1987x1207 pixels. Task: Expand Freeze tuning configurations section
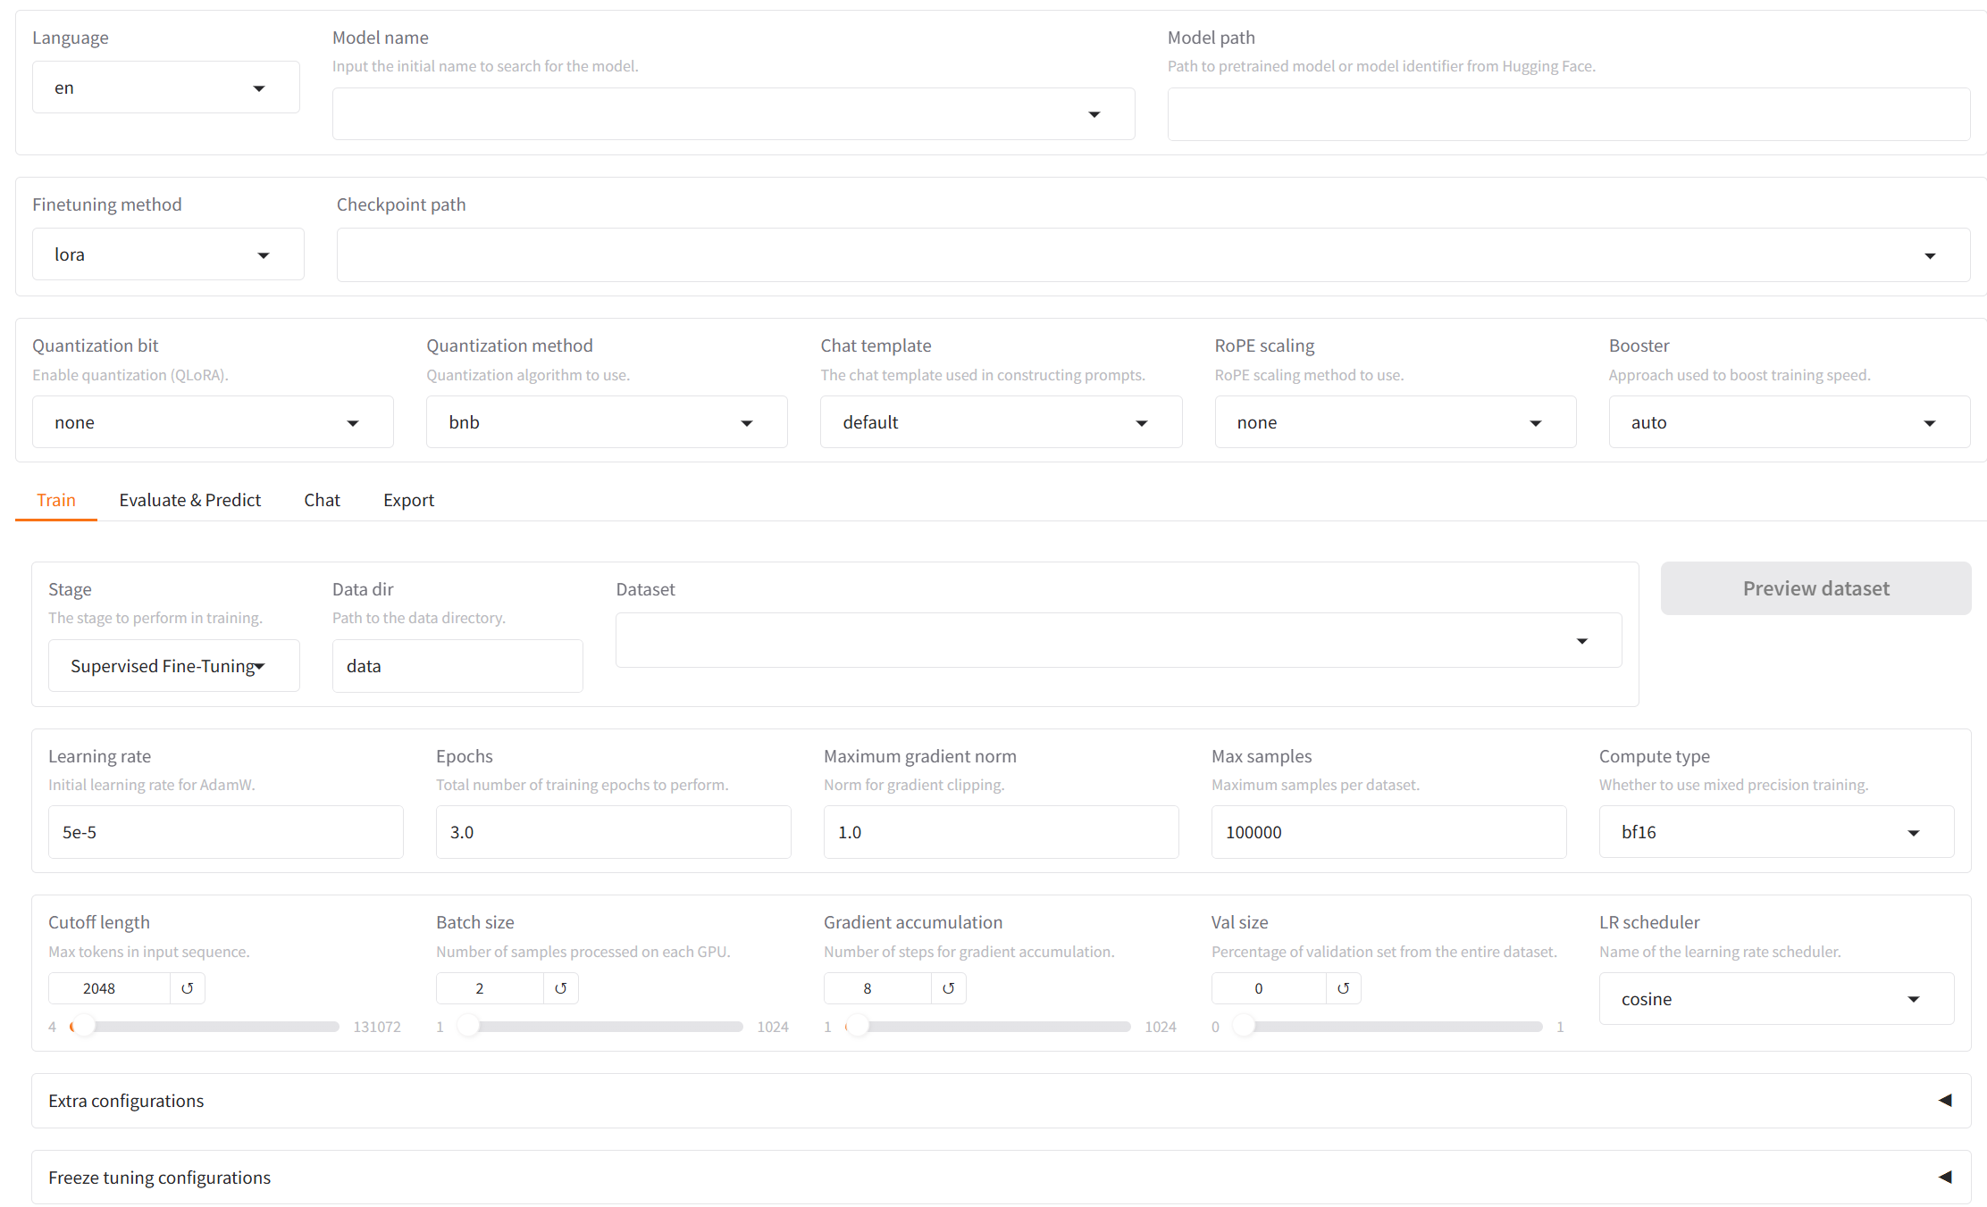[x=1001, y=1178]
